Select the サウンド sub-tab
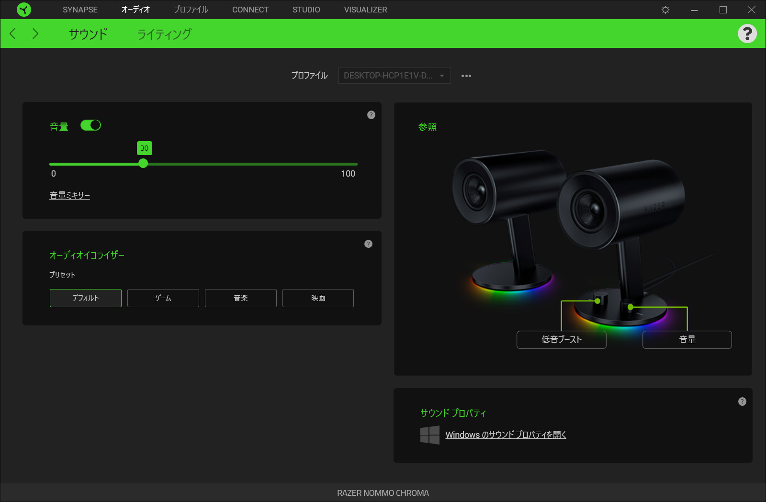The width and height of the screenshot is (766, 502). tap(89, 34)
